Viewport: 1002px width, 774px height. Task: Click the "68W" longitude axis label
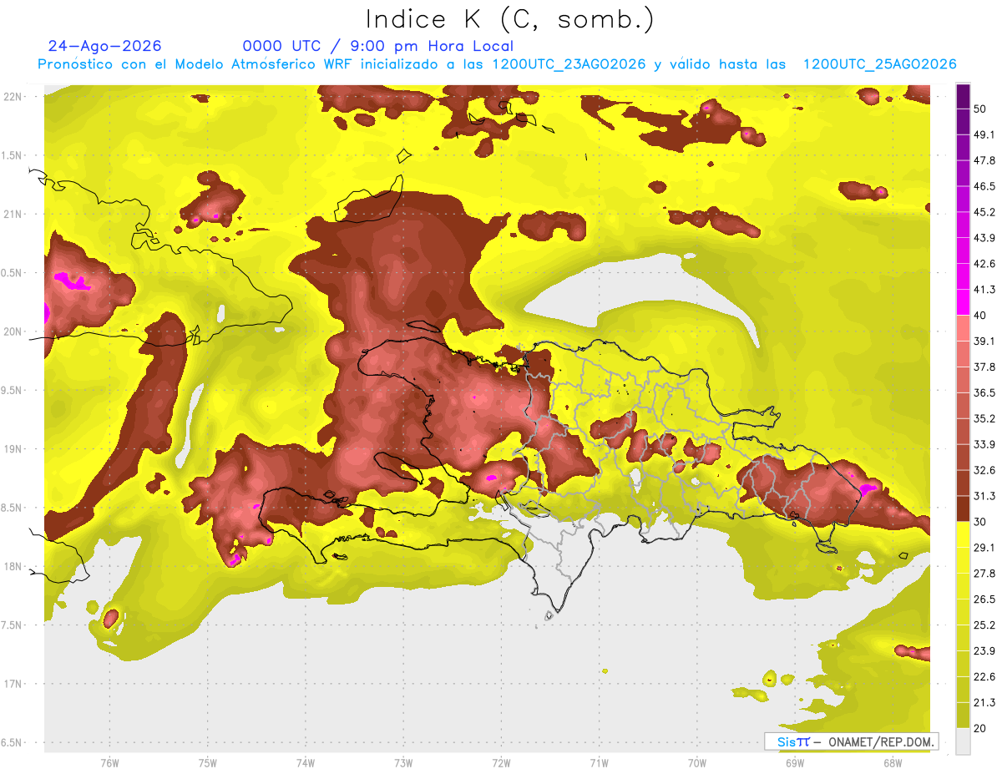tap(893, 762)
